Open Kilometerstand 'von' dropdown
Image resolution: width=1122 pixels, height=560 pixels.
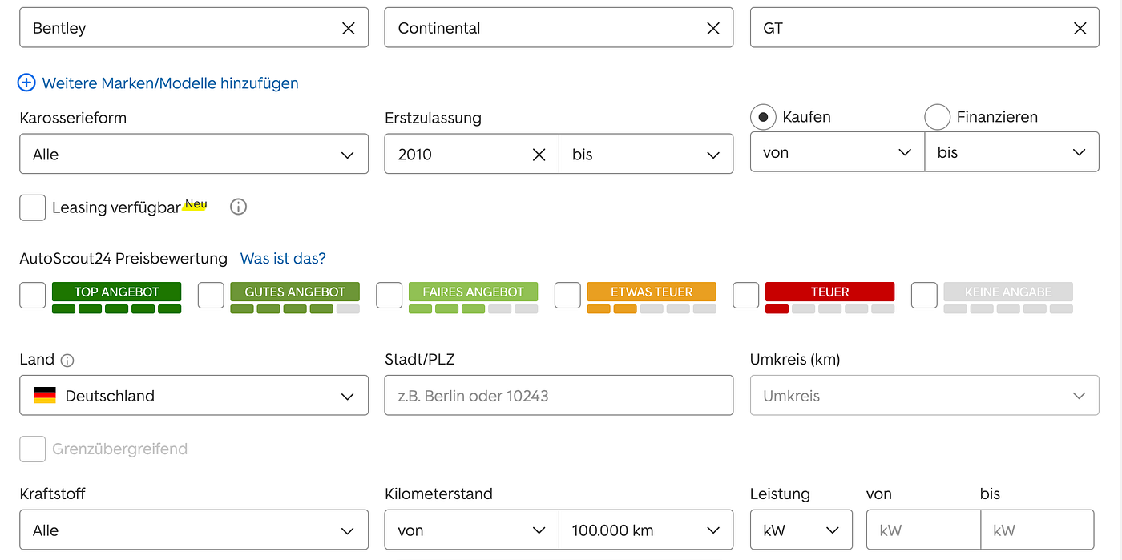tap(471, 530)
